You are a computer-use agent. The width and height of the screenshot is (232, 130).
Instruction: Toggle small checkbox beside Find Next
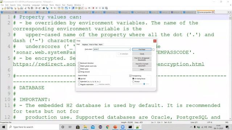(153, 50)
